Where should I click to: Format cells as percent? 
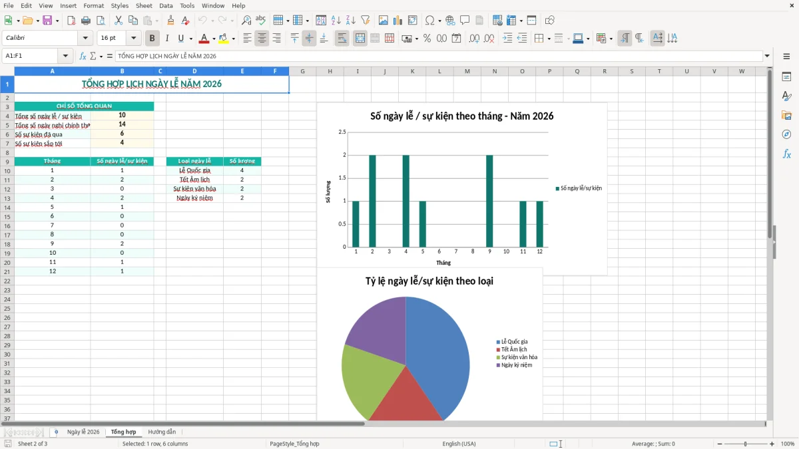(x=427, y=39)
